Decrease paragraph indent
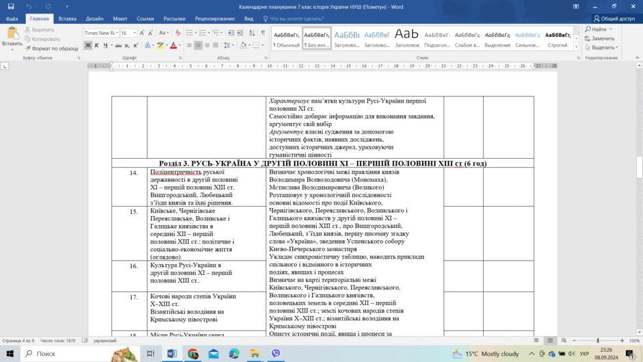Viewport: 643px width, 362px height. 231,33
